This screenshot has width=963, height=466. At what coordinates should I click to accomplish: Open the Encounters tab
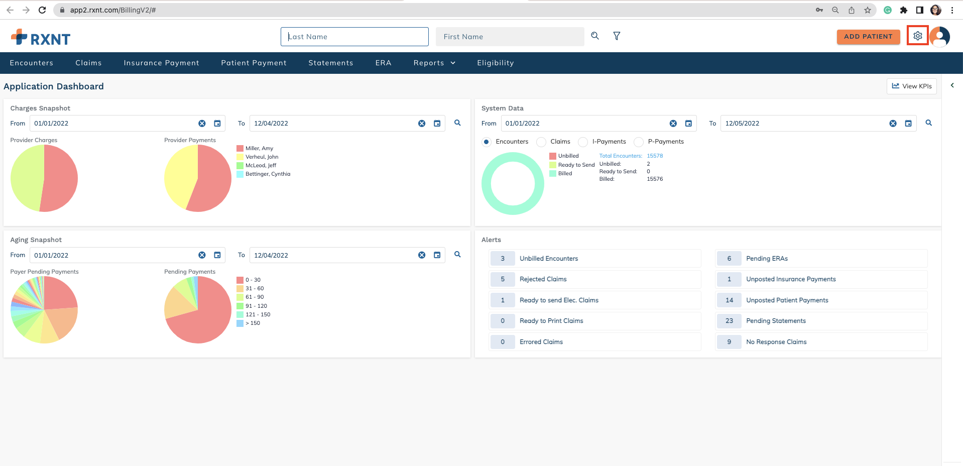[x=32, y=63]
